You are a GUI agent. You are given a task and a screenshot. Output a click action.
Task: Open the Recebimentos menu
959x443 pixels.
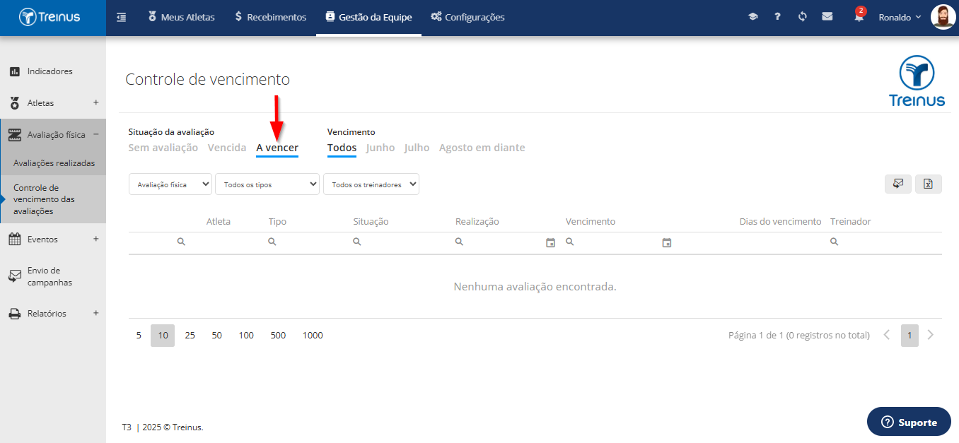pos(271,17)
